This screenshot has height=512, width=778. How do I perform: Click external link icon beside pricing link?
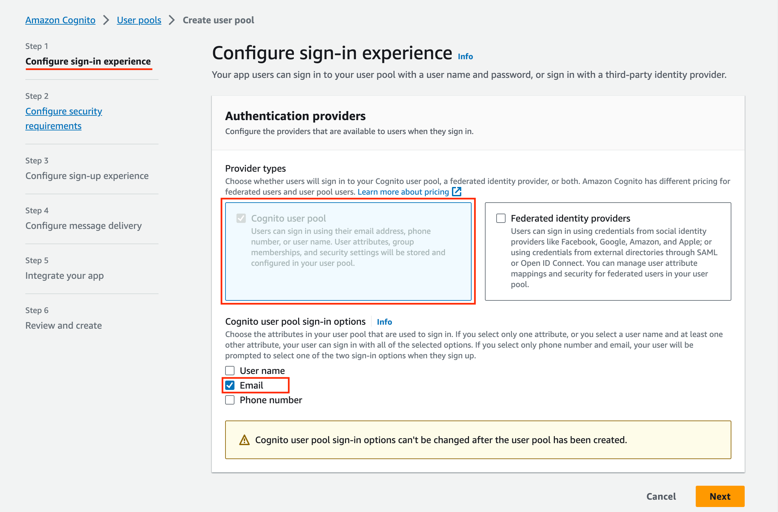(457, 192)
